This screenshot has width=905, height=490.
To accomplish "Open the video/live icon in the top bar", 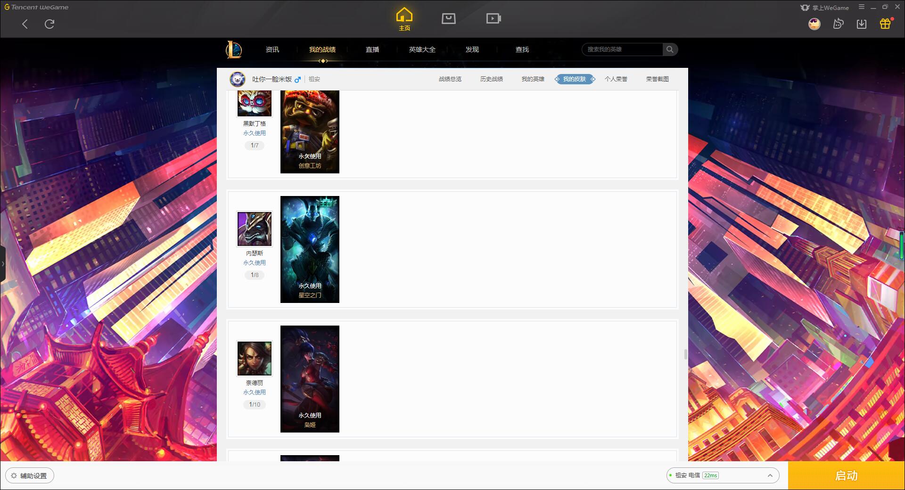I will point(494,18).
